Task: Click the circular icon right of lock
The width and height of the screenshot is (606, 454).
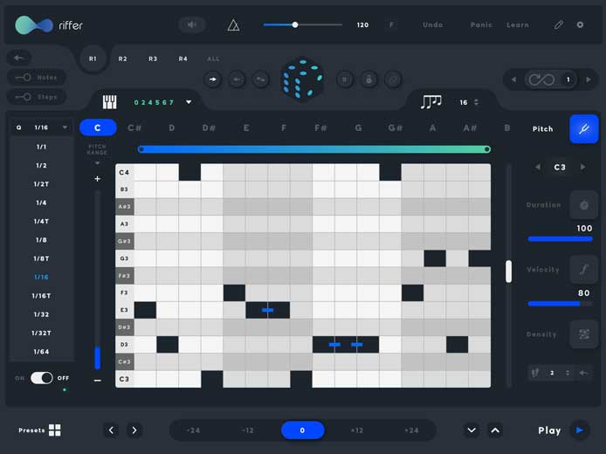Action: [393, 79]
